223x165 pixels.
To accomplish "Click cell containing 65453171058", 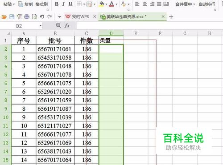I will (55, 57).
